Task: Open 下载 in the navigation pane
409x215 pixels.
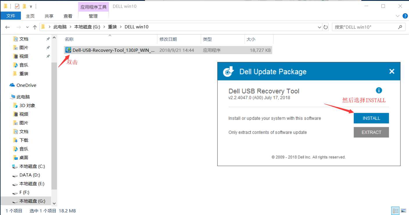Action: coord(24,140)
